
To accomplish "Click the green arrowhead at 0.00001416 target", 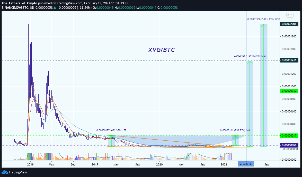I will [250, 62].
